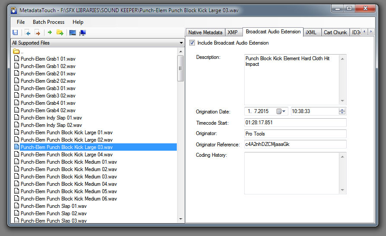This screenshot has width=386, height=236.
Task: Click the orange right-arrow export icon
Action: (x=37, y=32)
